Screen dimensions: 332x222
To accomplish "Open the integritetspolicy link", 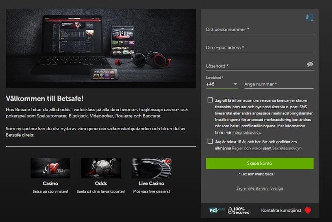I will [x=246, y=132].
